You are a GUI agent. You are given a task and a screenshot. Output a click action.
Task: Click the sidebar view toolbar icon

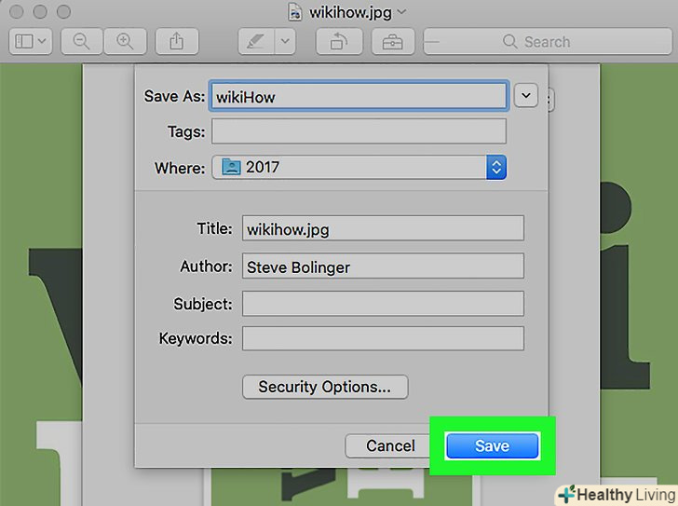click(24, 42)
